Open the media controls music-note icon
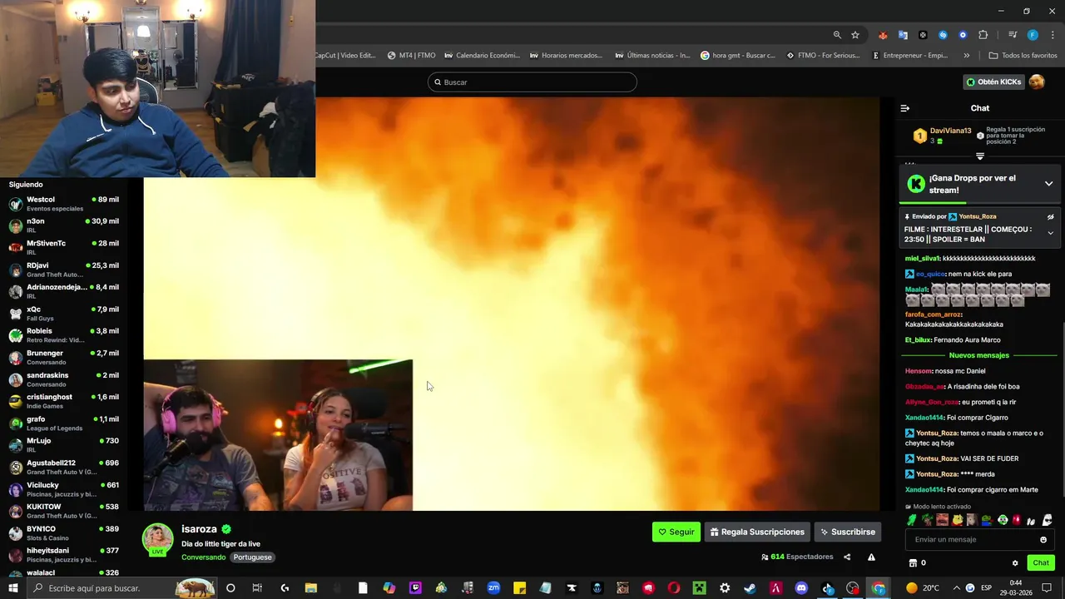 tap(1013, 35)
